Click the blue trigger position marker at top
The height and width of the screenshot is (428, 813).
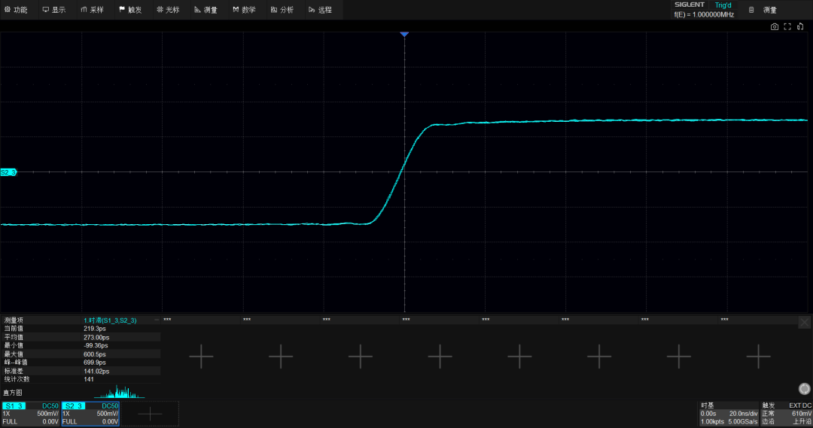pyautogui.click(x=404, y=34)
